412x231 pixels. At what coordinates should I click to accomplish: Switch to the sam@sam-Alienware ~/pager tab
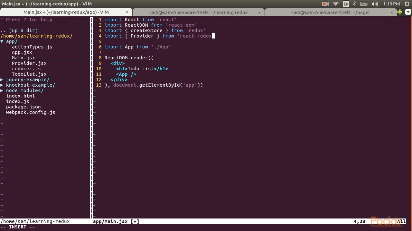[x=331, y=12]
